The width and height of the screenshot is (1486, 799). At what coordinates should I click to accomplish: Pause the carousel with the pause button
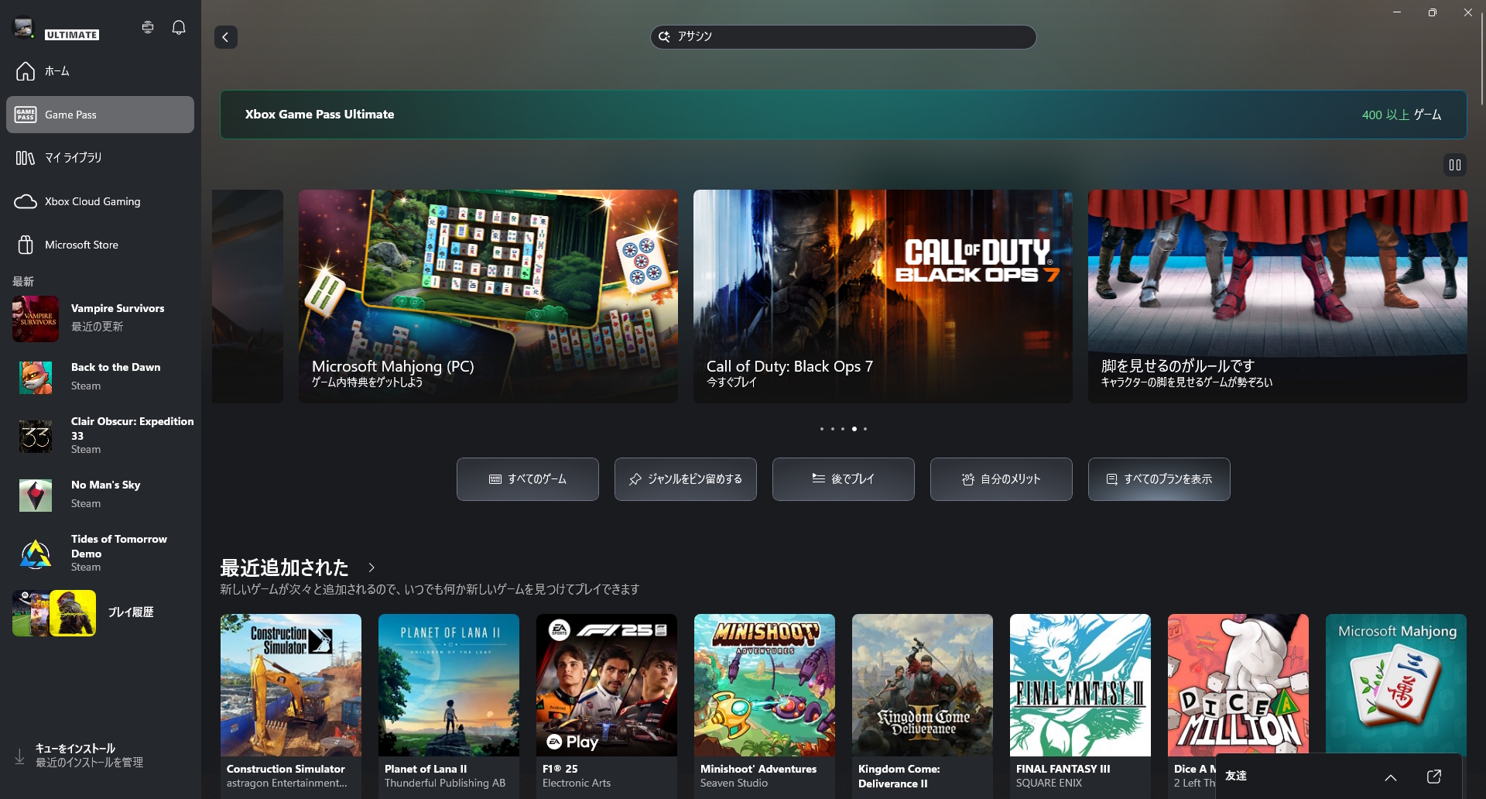(1455, 165)
